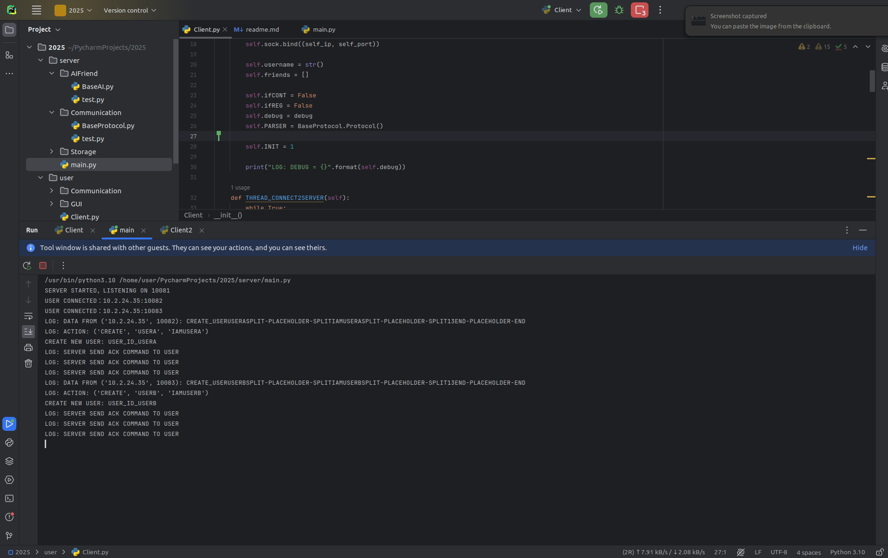Click the Clear All trash icon
Viewport: 888px width, 558px height.
28,363
